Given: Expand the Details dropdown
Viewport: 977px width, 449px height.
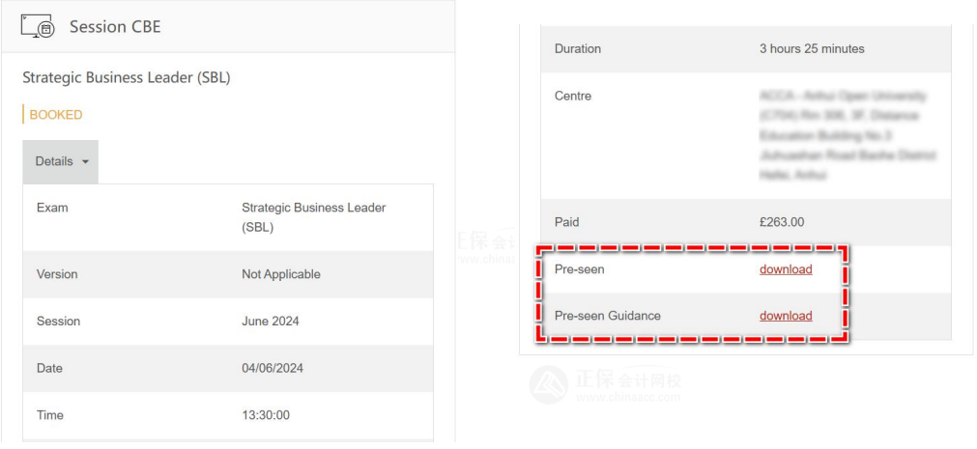Looking at the screenshot, I should coord(61,161).
